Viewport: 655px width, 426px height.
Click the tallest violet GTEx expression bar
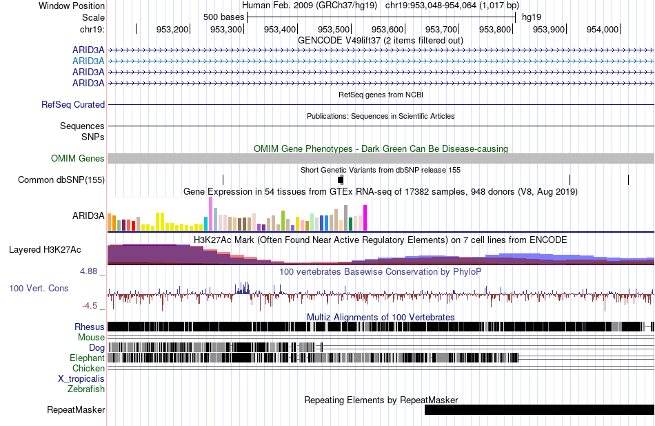point(210,214)
